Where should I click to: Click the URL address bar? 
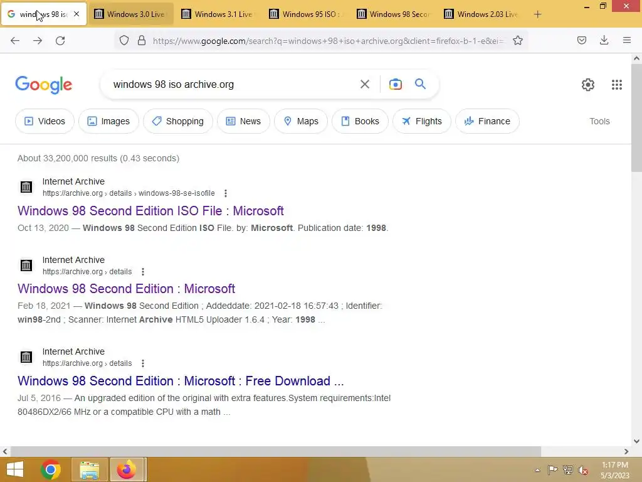click(x=327, y=41)
